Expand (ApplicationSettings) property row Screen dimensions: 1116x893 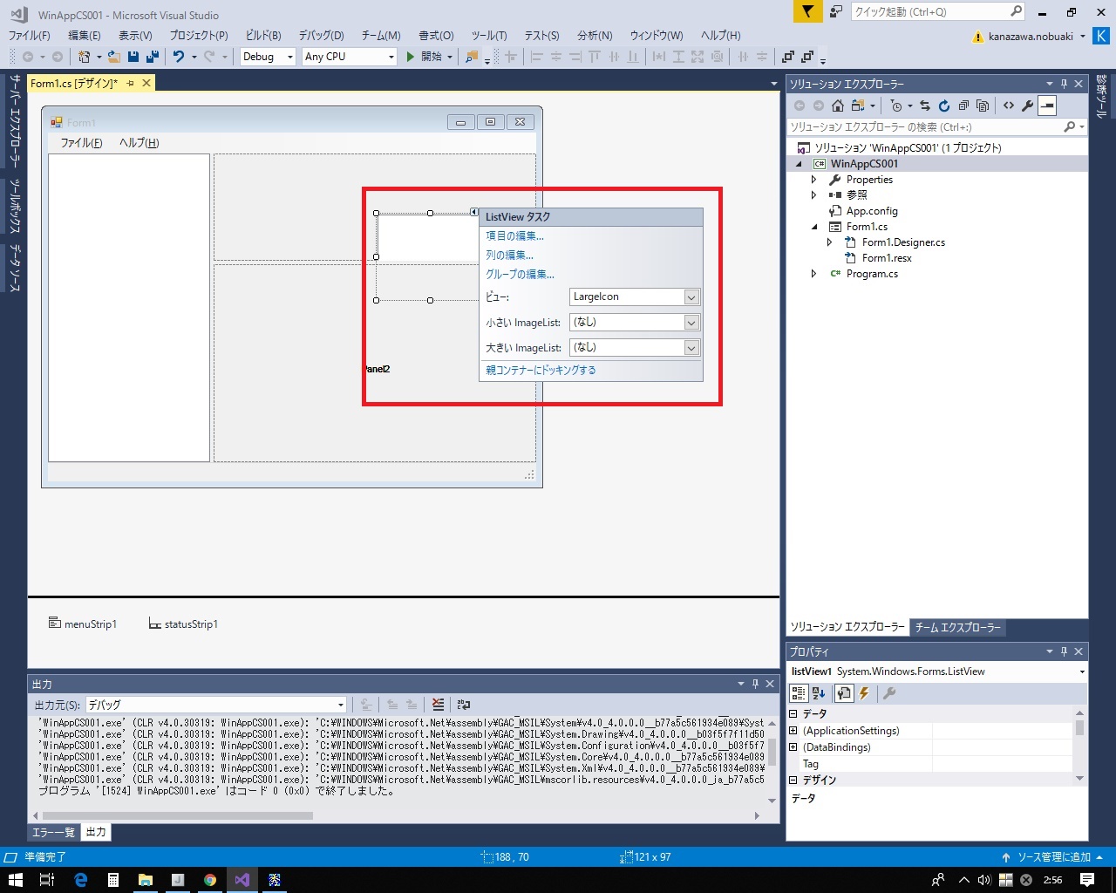coord(793,731)
